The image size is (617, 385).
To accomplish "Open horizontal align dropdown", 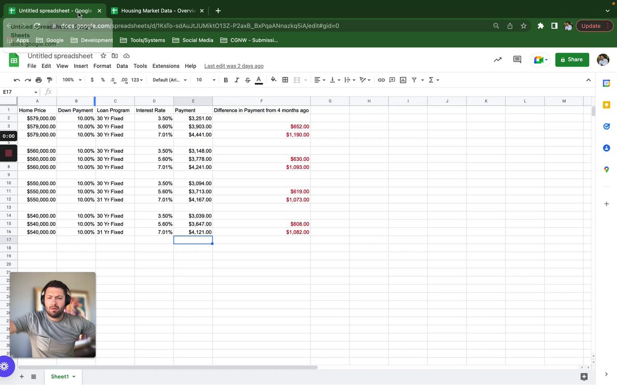I will tap(320, 80).
